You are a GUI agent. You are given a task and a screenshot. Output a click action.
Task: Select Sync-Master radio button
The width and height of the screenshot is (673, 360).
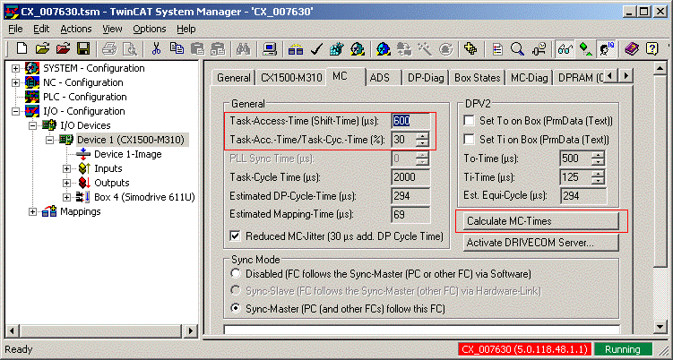(x=235, y=309)
